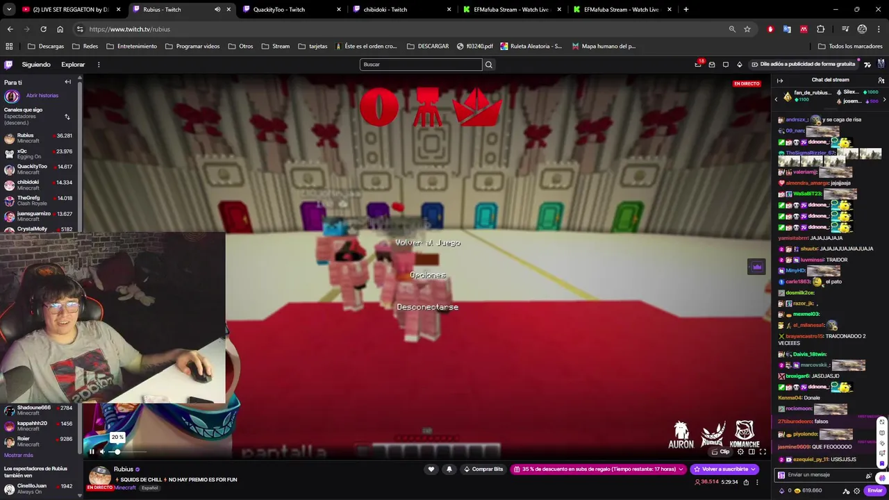Switch to chibidoki - Twitch browser tab

(401, 10)
